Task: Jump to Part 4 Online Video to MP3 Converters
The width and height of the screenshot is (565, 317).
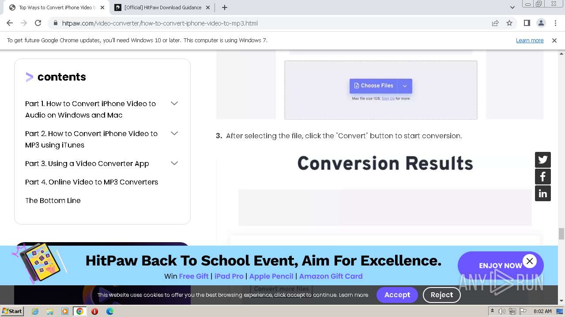Action: coord(91,182)
